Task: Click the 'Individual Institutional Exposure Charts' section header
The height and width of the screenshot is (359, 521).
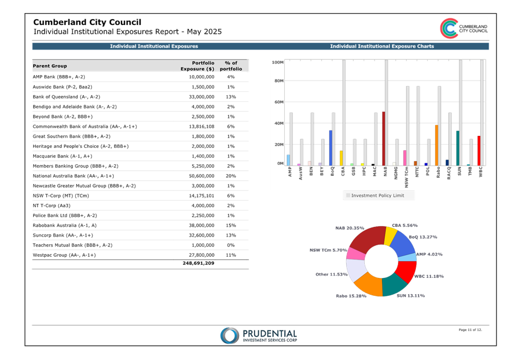Action: [x=382, y=46]
